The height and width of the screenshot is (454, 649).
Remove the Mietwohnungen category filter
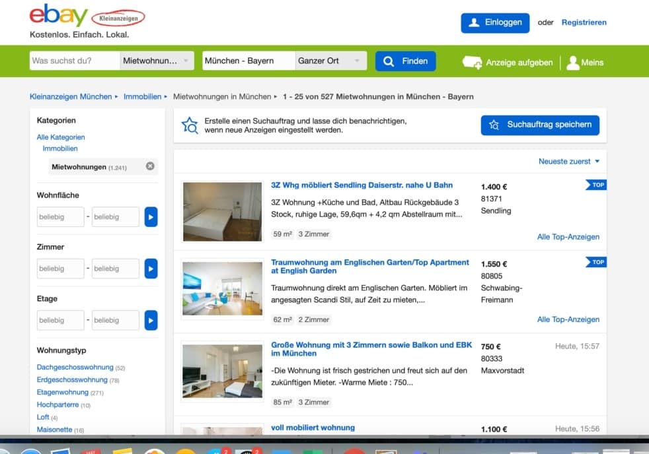click(150, 166)
